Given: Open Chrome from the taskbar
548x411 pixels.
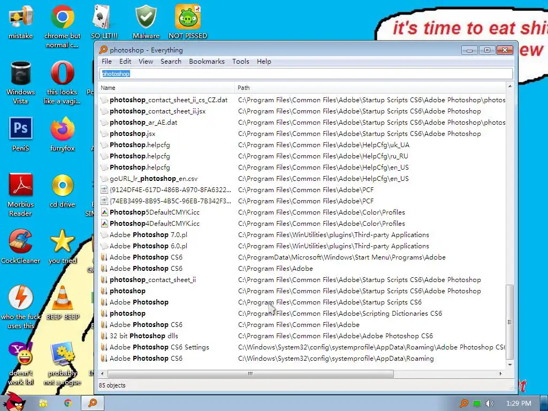Looking at the screenshot, I should [68, 404].
